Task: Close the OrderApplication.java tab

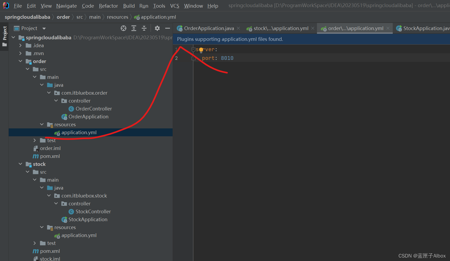Action: pos(238,28)
